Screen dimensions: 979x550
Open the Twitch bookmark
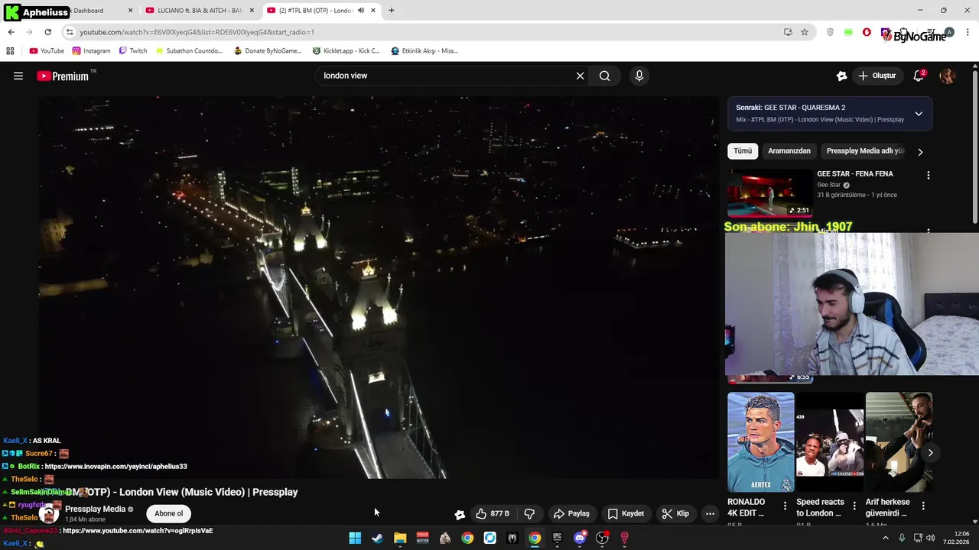(133, 51)
